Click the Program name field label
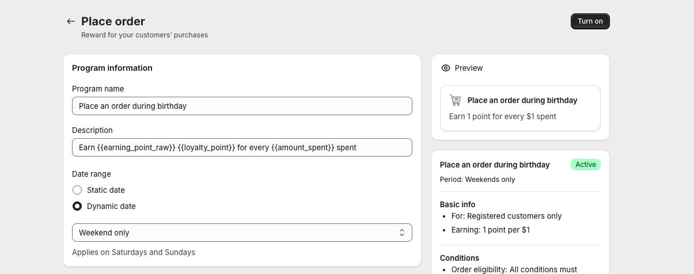The image size is (694, 274). tap(98, 89)
